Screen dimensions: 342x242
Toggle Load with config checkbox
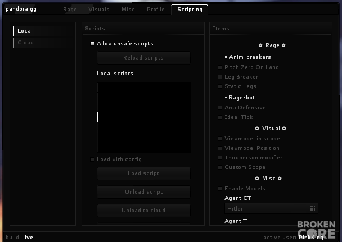(x=92, y=159)
